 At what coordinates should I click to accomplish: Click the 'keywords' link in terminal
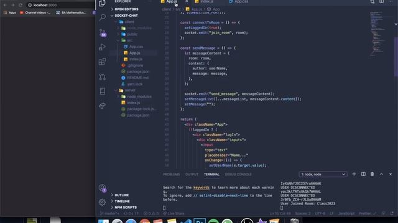tap(201, 188)
